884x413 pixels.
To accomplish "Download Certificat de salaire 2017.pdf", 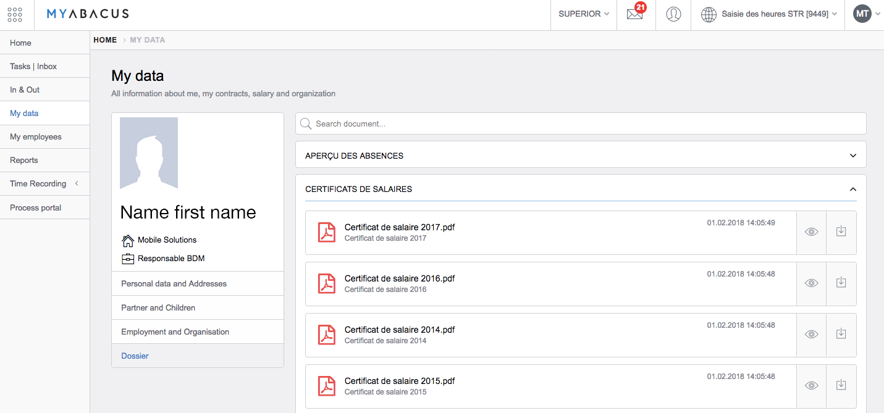I will tap(841, 232).
